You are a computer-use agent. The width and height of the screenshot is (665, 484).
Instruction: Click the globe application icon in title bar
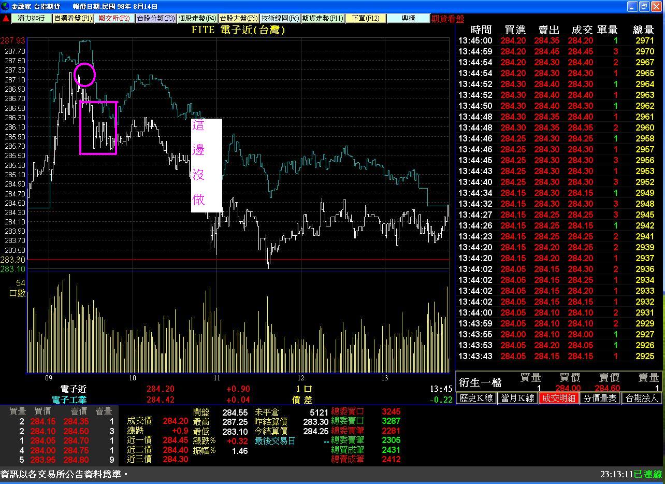click(x=5, y=6)
